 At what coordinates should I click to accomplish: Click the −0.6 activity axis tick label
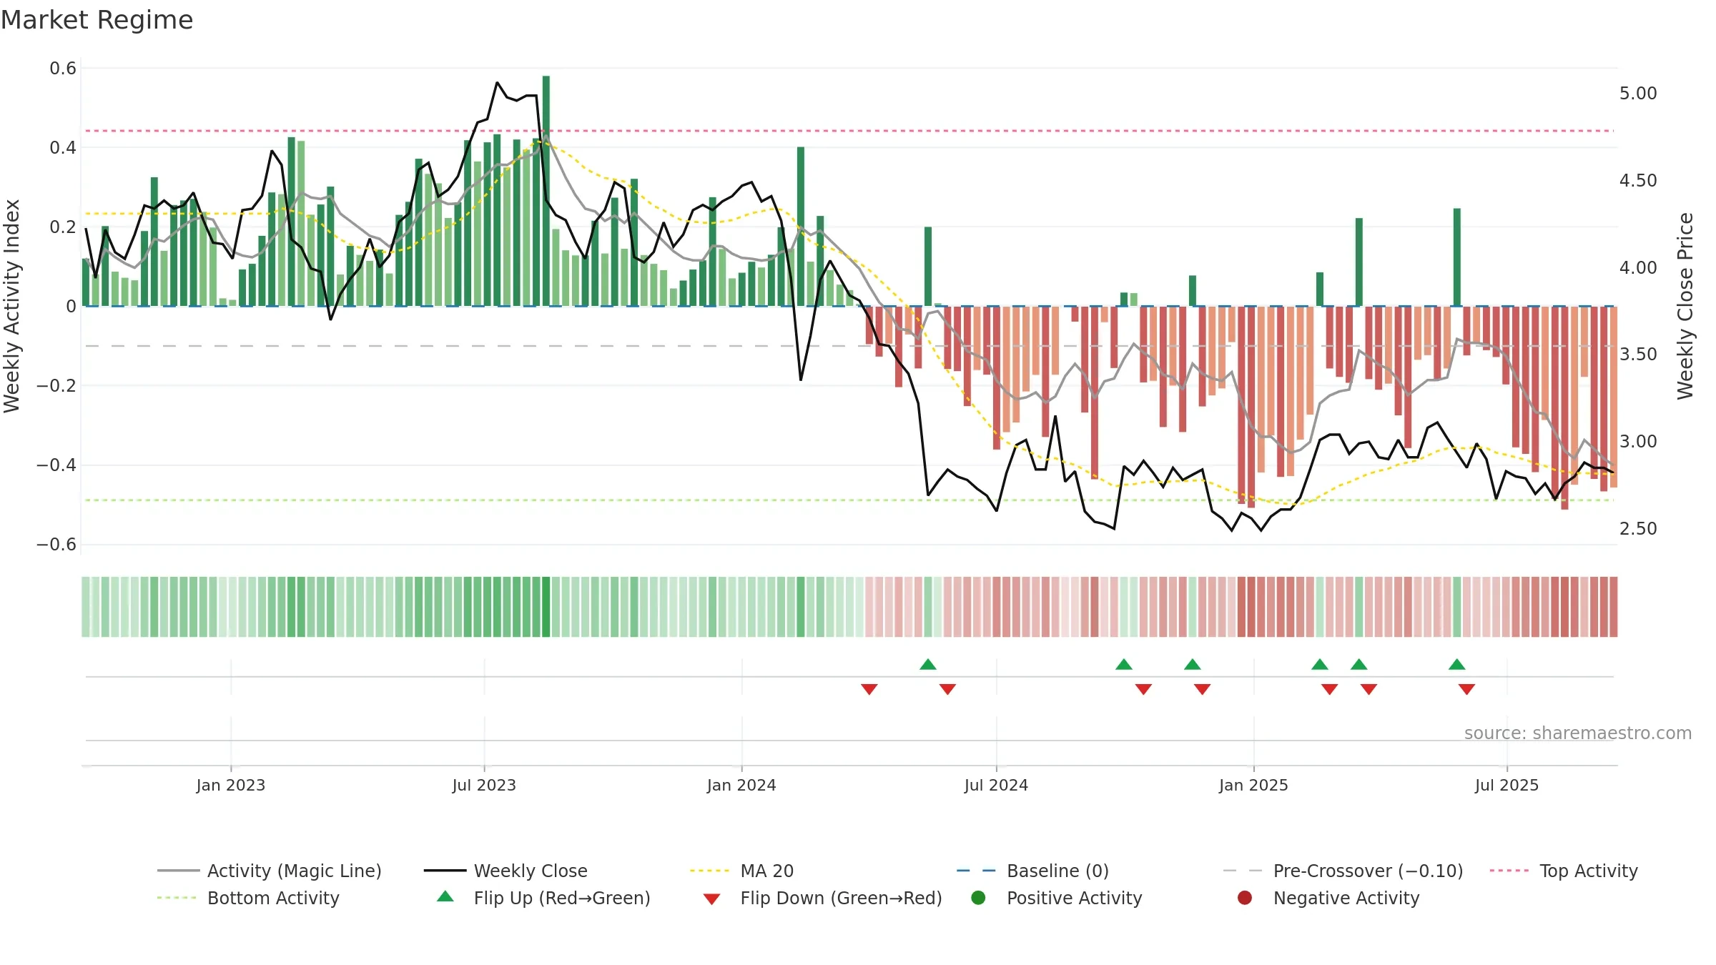56,545
